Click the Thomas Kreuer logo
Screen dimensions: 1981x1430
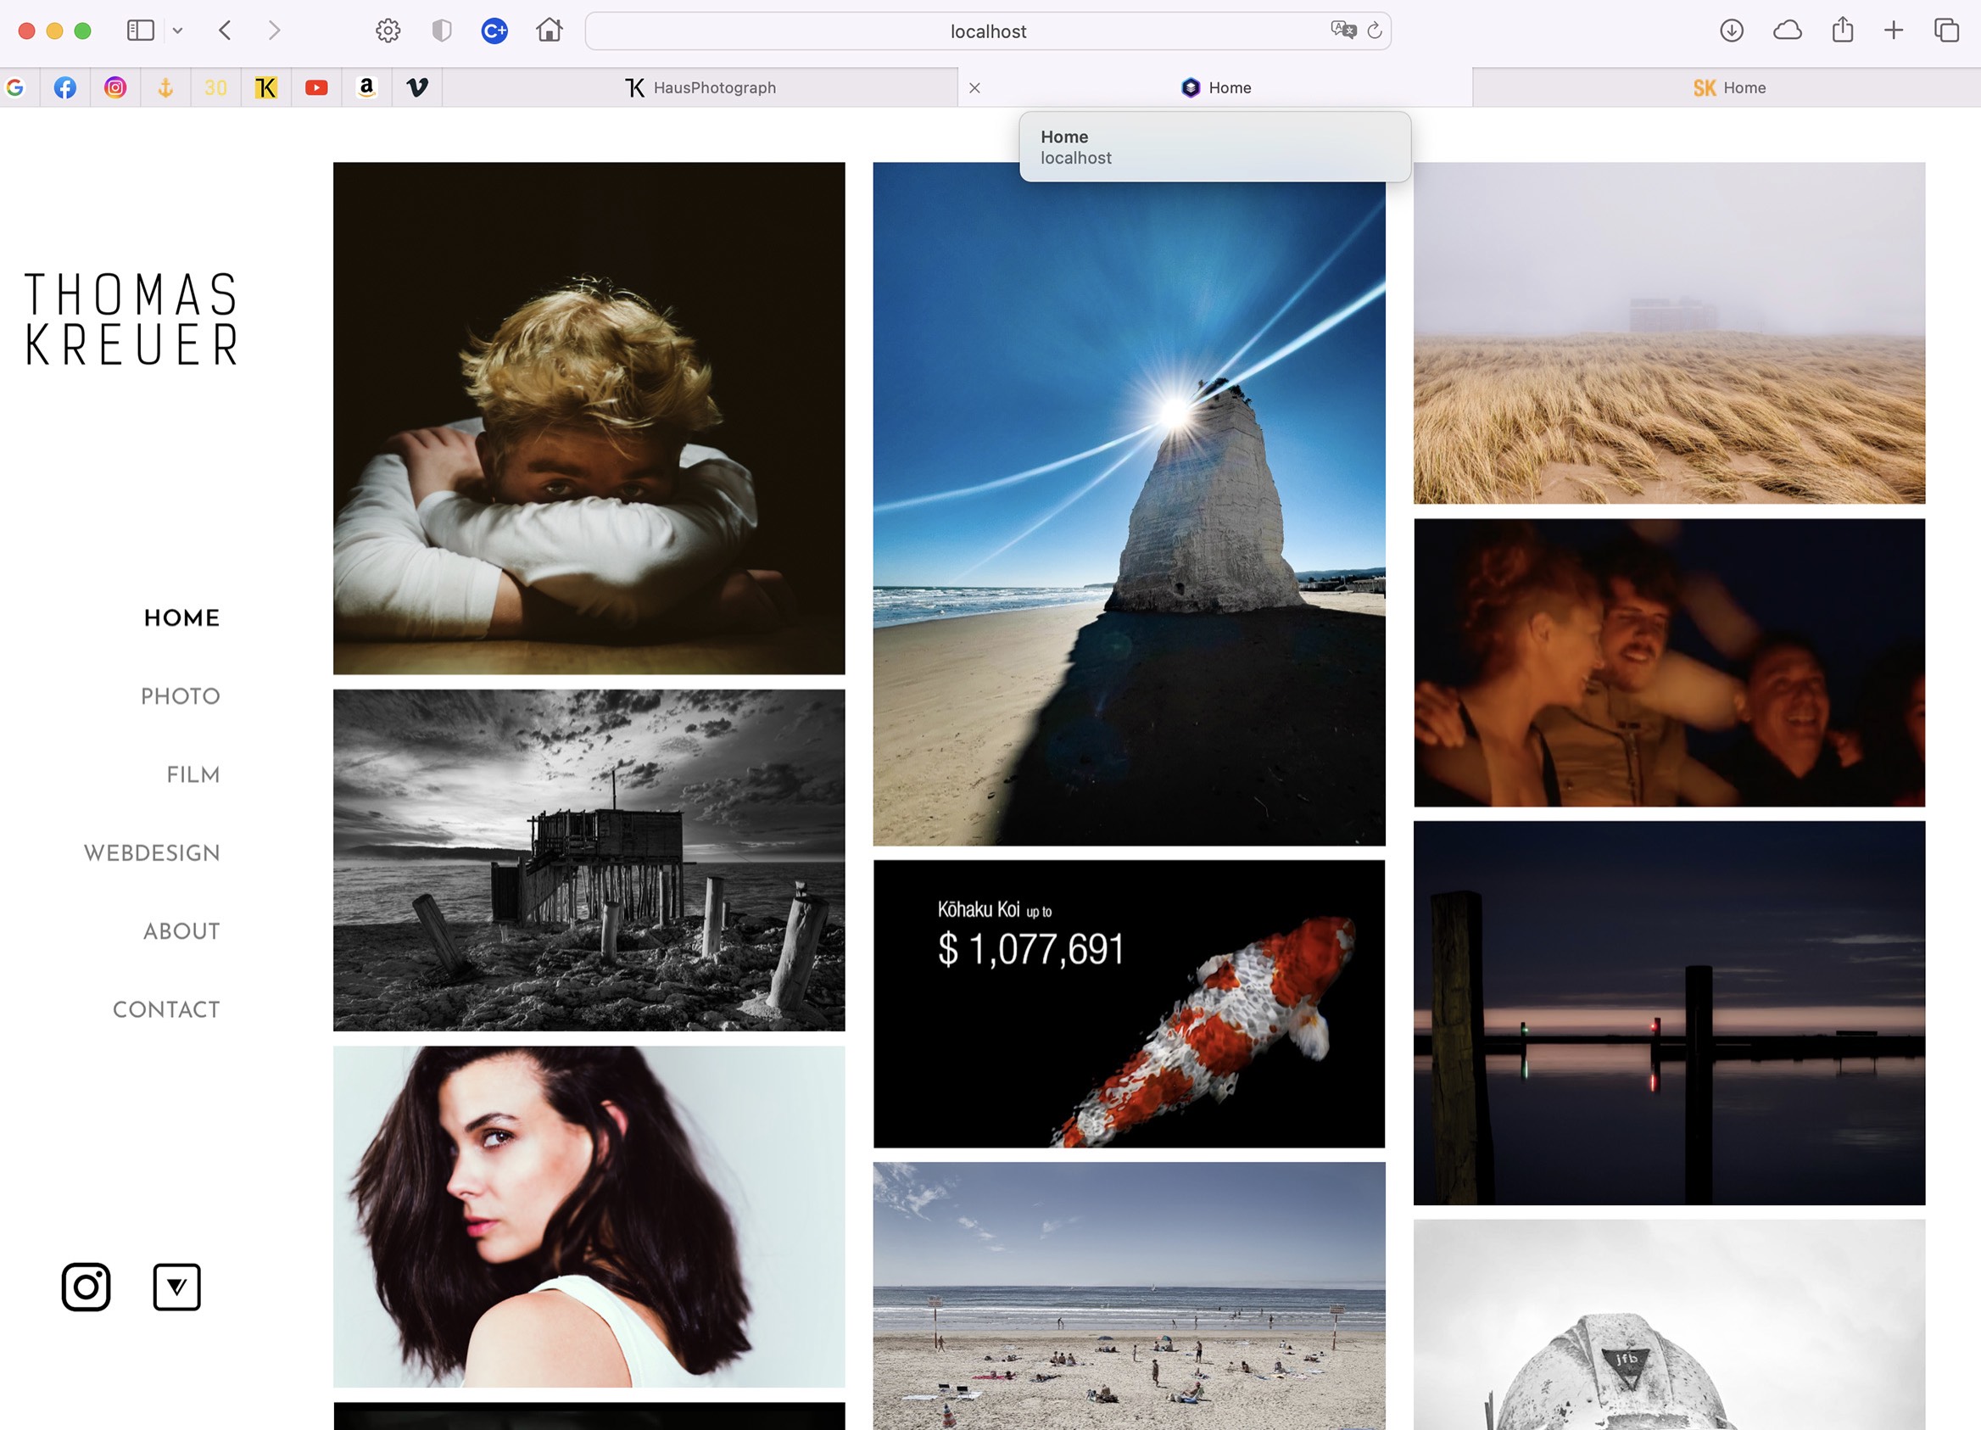tap(131, 319)
